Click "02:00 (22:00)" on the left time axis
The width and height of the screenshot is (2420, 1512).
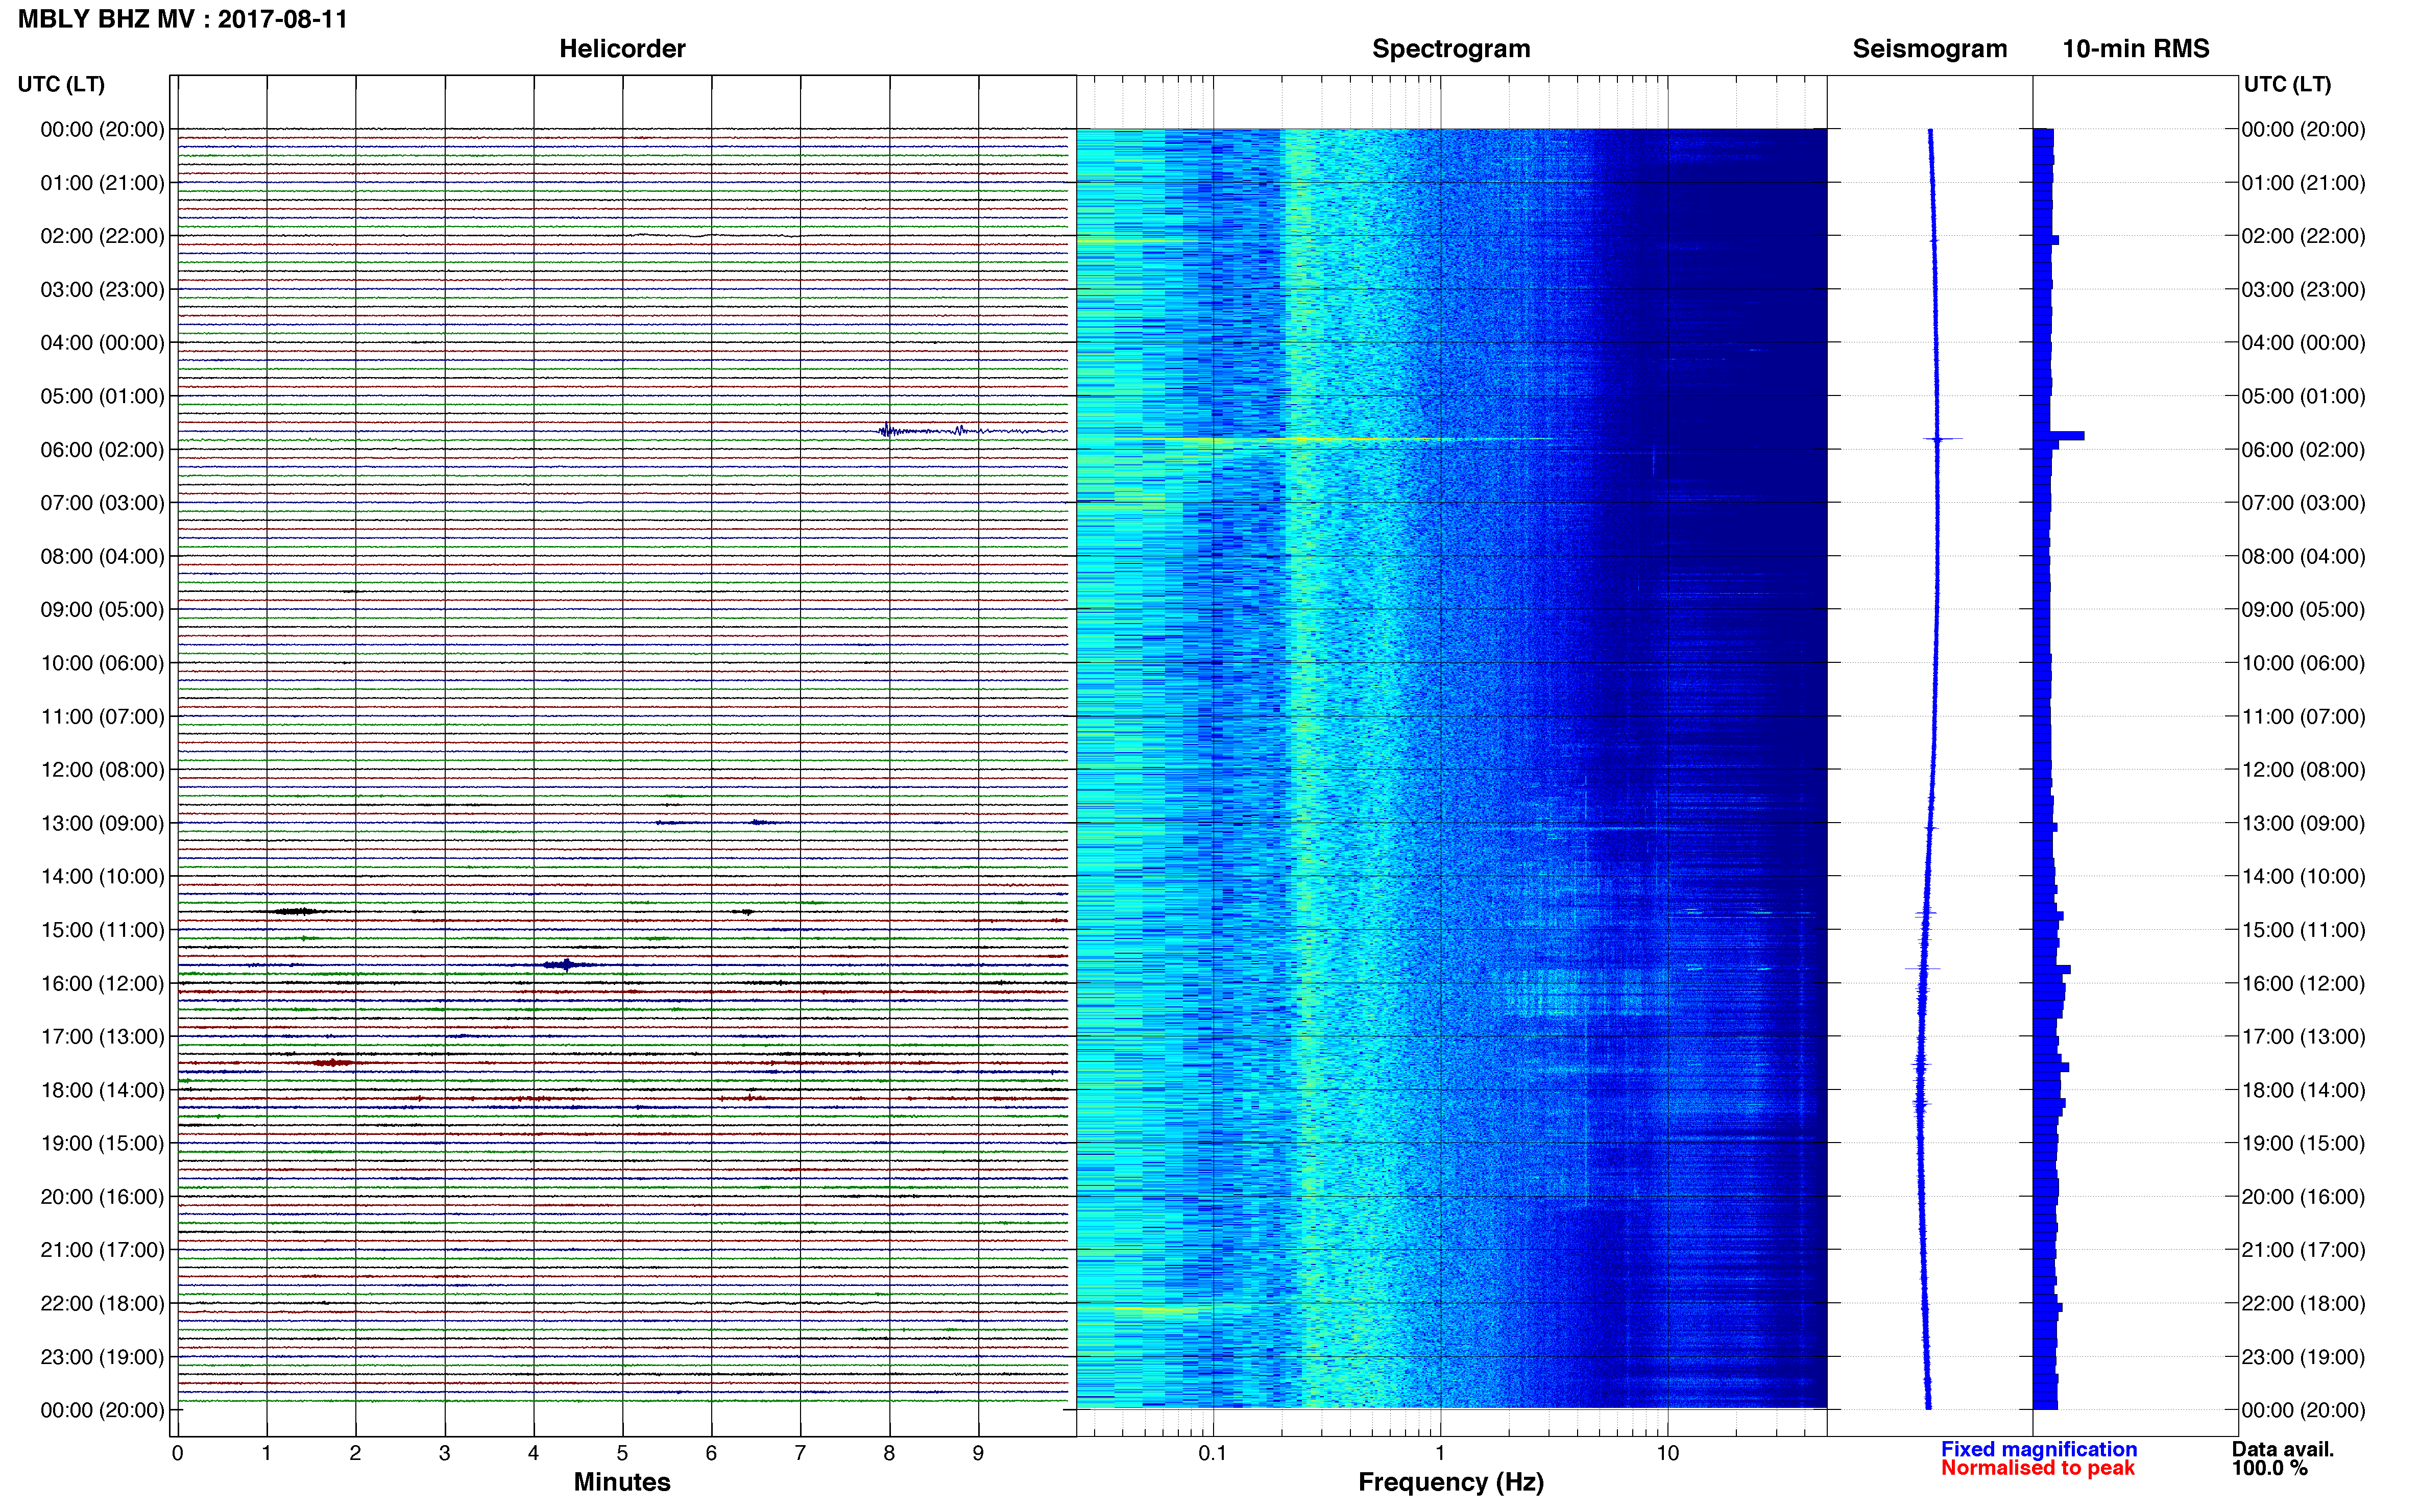pyautogui.click(x=102, y=236)
